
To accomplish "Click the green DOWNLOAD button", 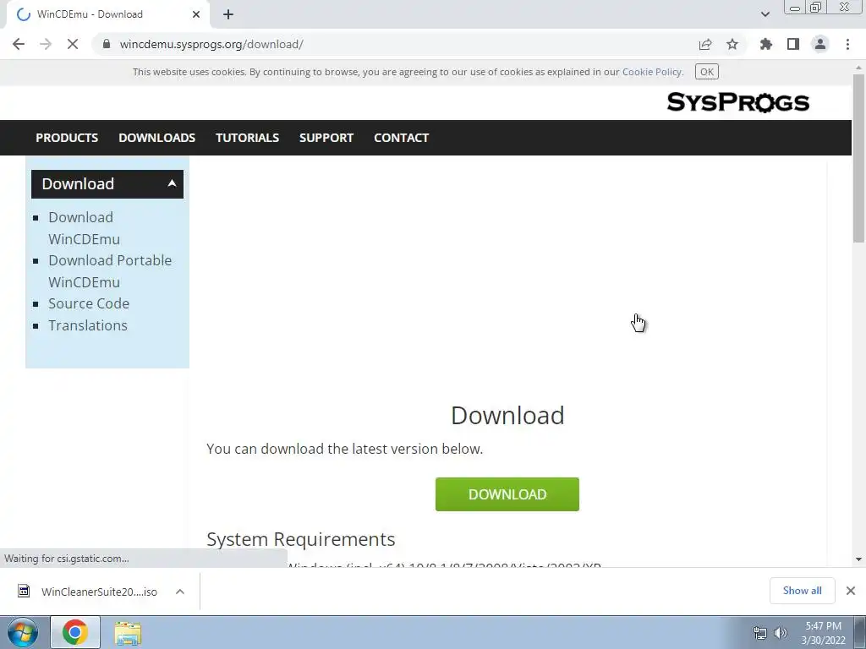I will coord(507,494).
